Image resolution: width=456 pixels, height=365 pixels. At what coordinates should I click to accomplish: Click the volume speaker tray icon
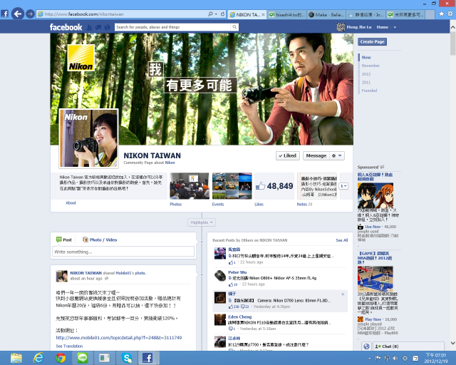[x=395, y=358]
